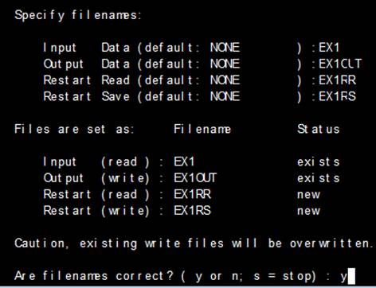Click the Filename column header
The image size is (376, 288).
pos(202,130)
